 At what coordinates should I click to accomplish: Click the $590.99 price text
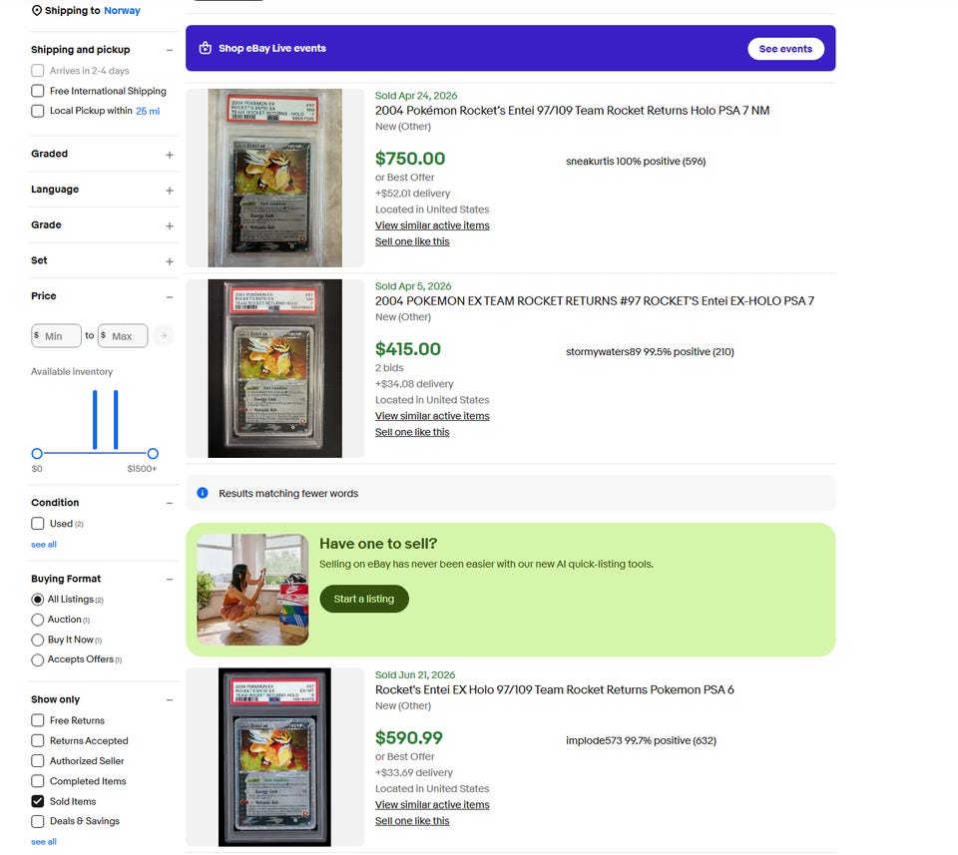[409, 737]
